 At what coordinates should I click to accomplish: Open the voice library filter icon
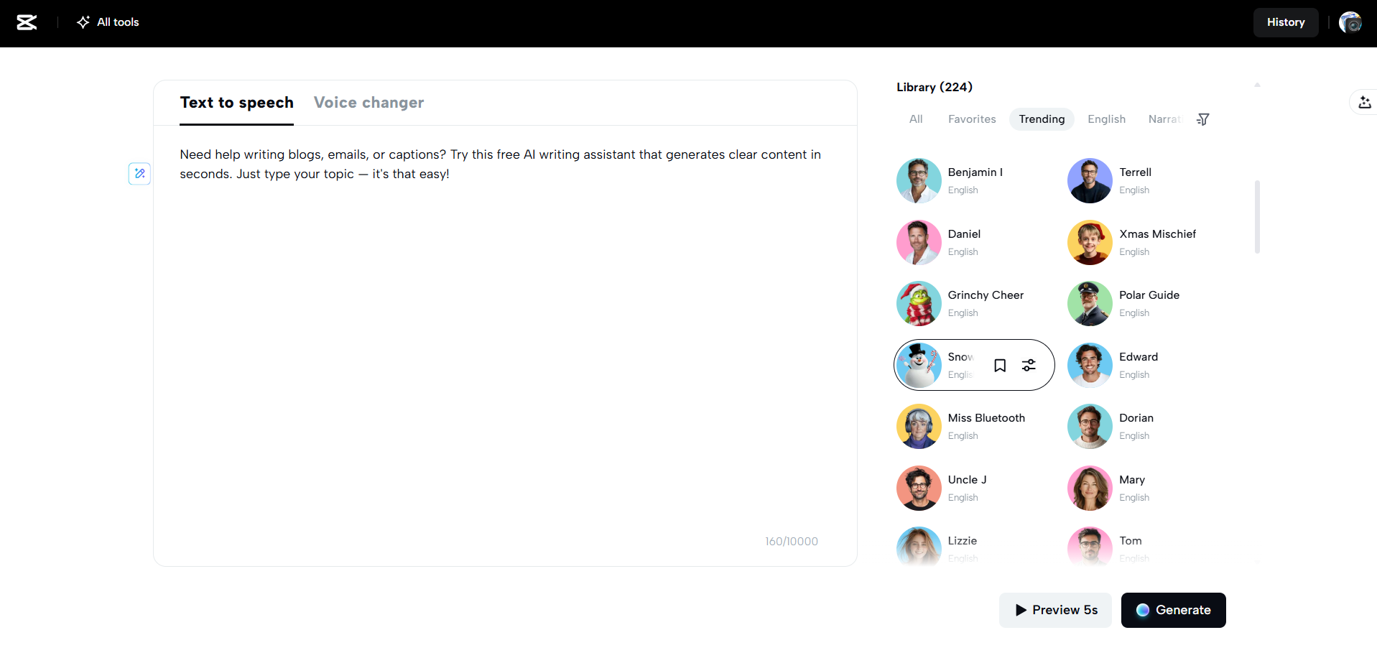point(1203,119)
